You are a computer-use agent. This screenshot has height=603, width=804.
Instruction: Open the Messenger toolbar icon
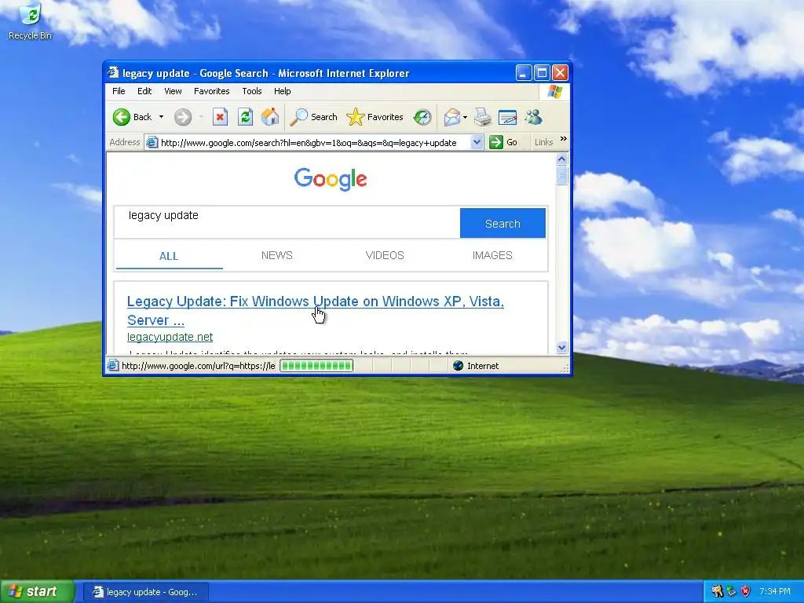[x=533, y=117]
